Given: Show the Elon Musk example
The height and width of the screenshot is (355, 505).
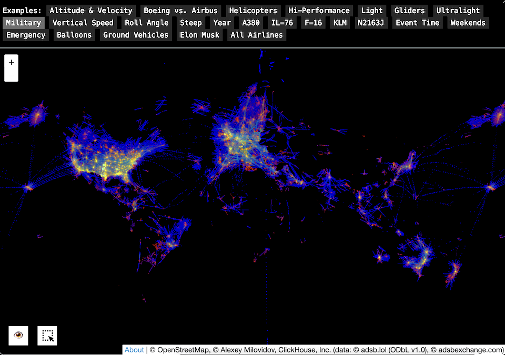Looking at the screenshot, I should [x=199, y=35].
